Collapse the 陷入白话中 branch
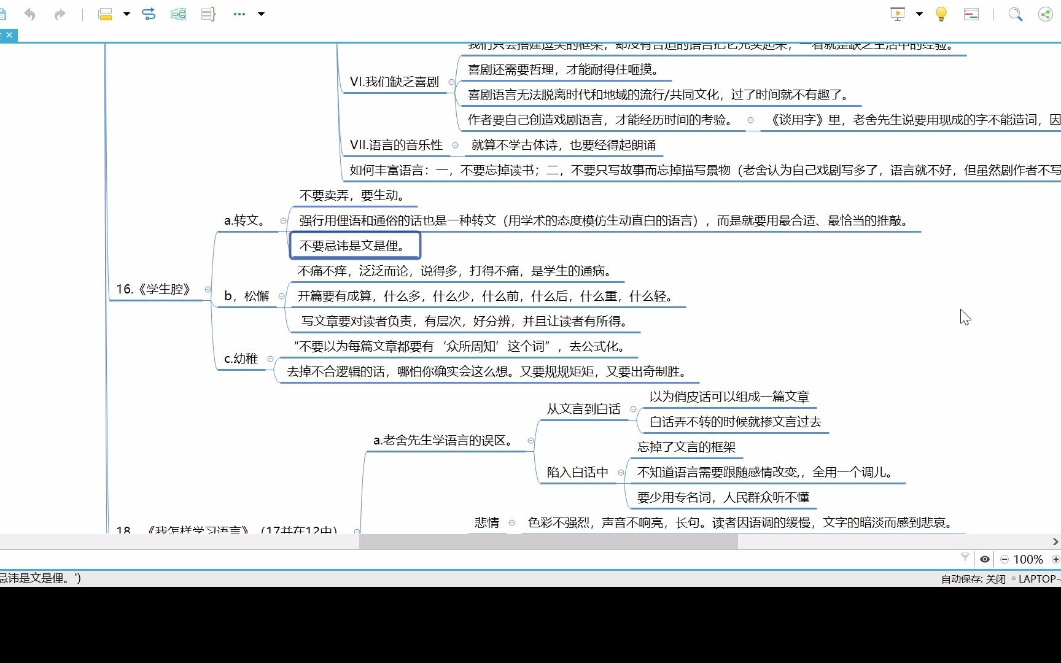Image resolution: width=1061 pixels, height=663 pixels. (x=621, y=472)
